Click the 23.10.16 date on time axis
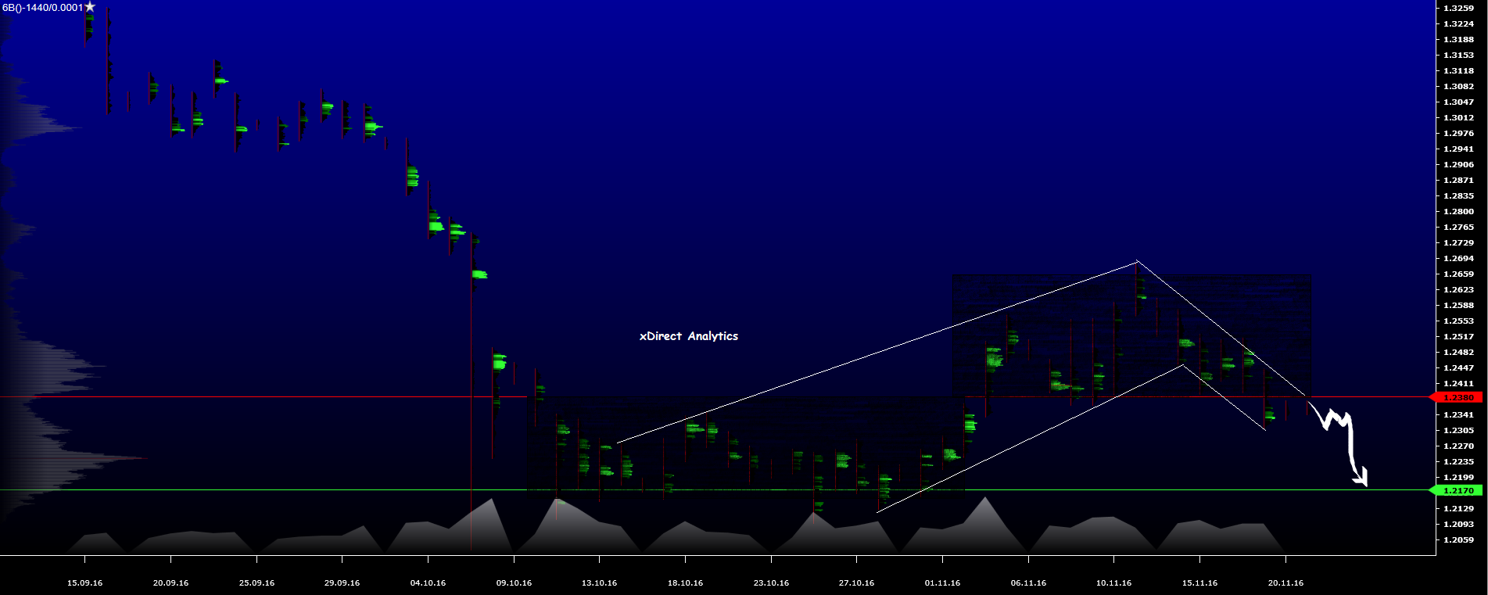1488x595 pixels. click(x=771, y=582)
